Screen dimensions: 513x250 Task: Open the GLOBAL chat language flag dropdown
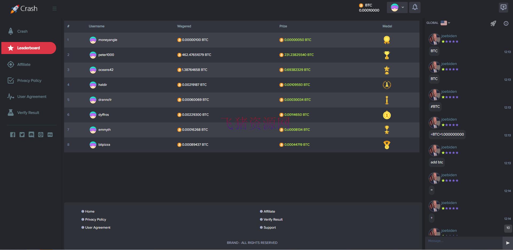click(445, 23)
